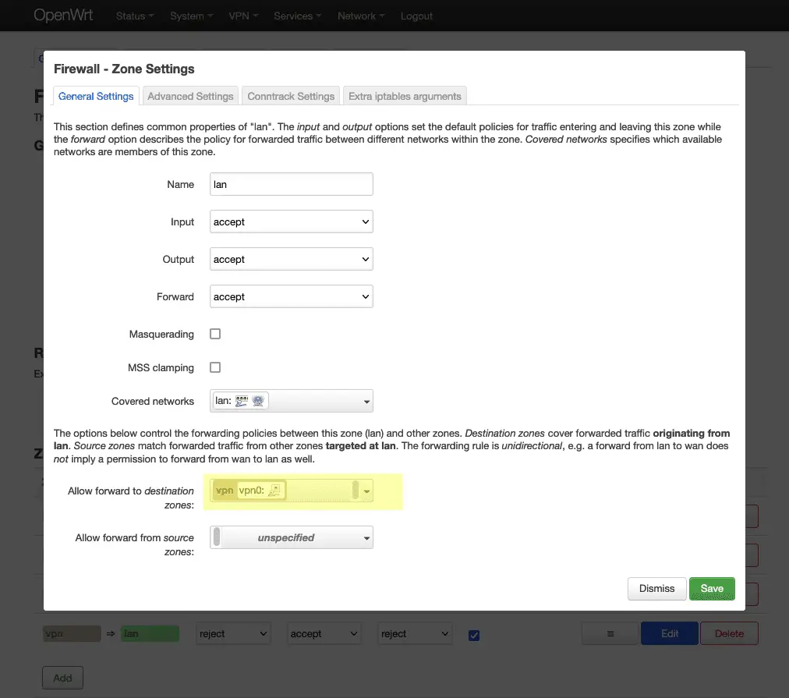Expand the Covered networks dropdown
The width and height of the screenshot is (789, 698).
tap(292, 401)
